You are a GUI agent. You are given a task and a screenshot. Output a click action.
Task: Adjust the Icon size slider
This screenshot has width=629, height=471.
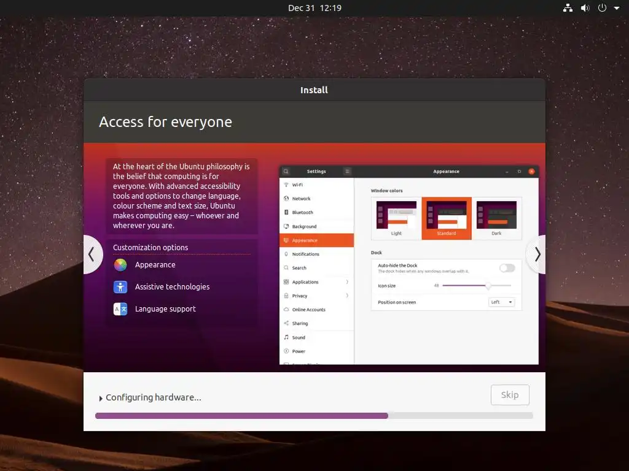click(477, 286)
